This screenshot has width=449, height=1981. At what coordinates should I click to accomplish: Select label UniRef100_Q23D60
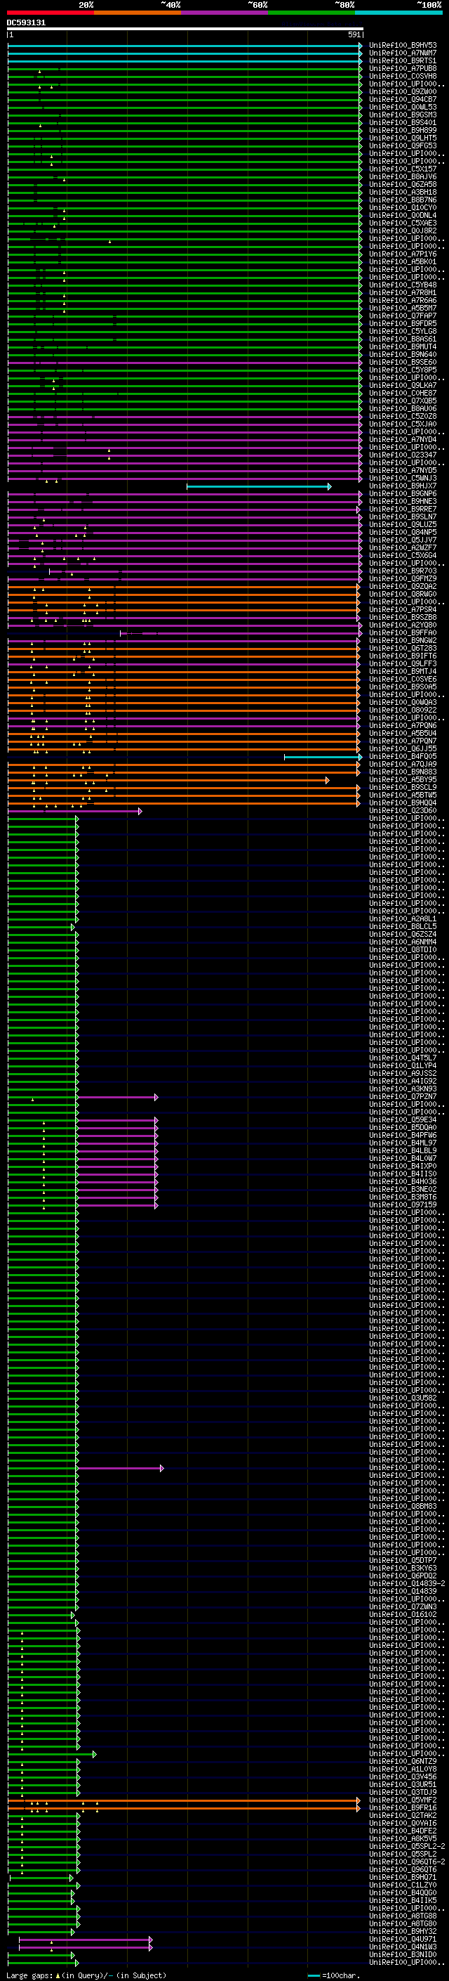403,810
